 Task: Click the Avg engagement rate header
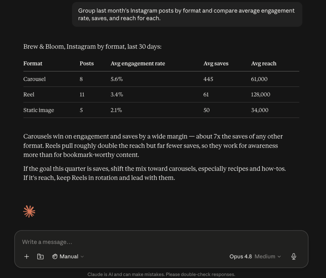(x=138, y=63)
